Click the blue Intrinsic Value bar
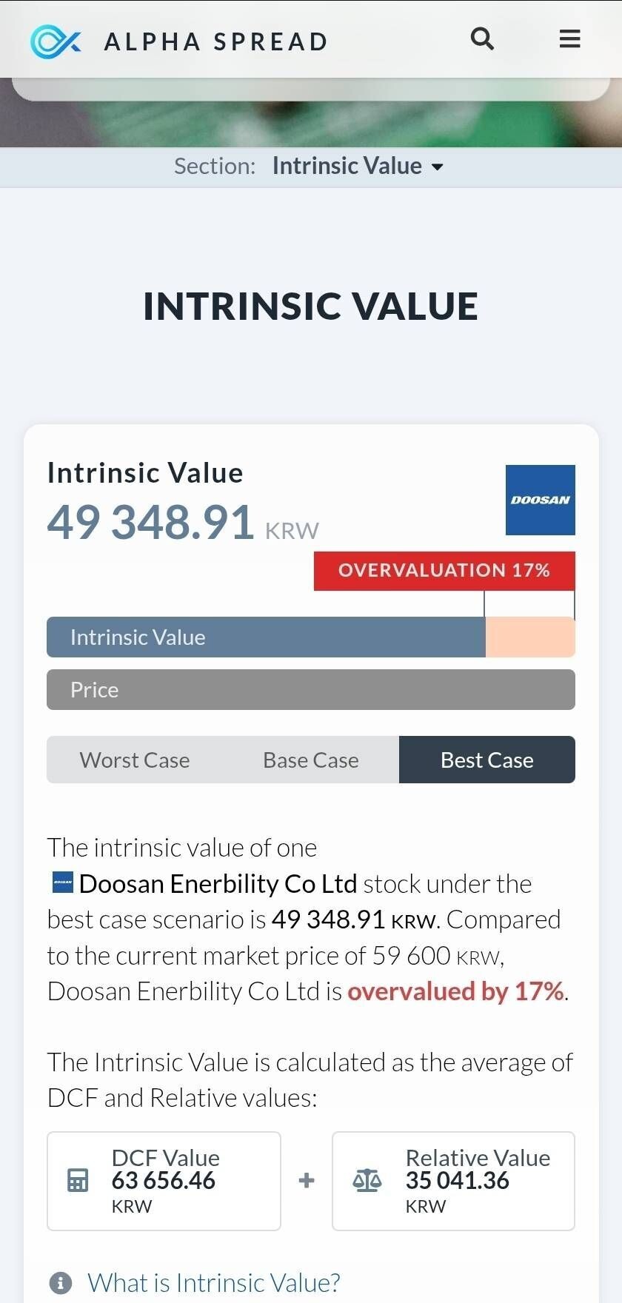 point(265,637)
